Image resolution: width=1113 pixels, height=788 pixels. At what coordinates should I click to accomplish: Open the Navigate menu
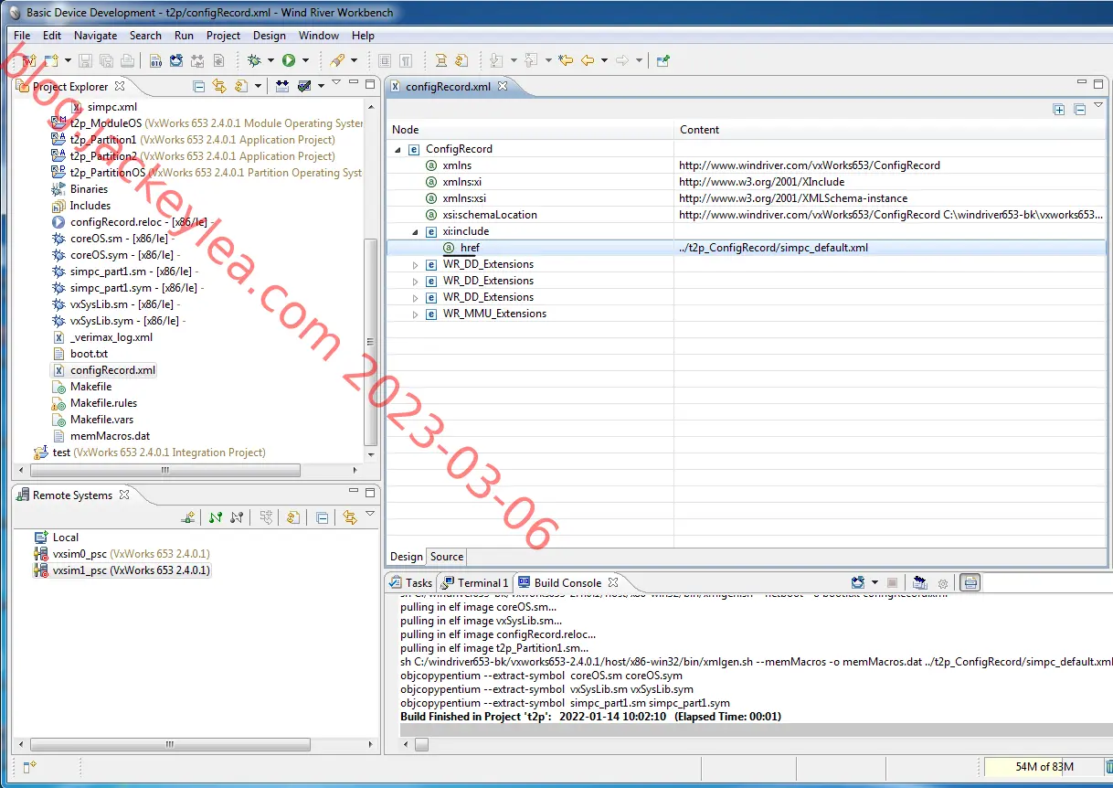tap(96, 36)
